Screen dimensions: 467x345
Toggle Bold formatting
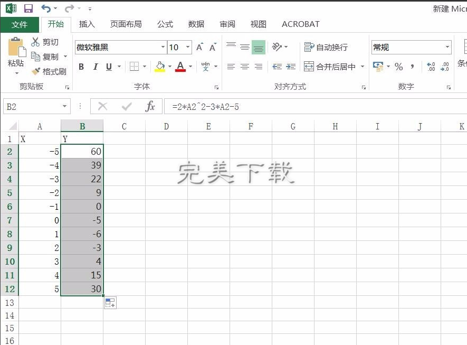(x=81, y=67)
